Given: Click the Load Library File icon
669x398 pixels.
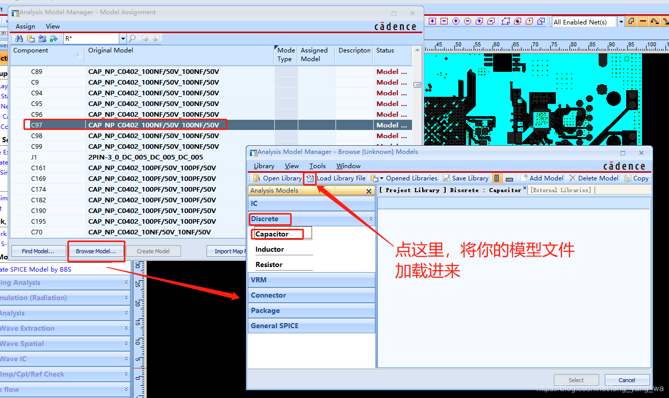Looking at the screenshot, I should coord(310,178).
